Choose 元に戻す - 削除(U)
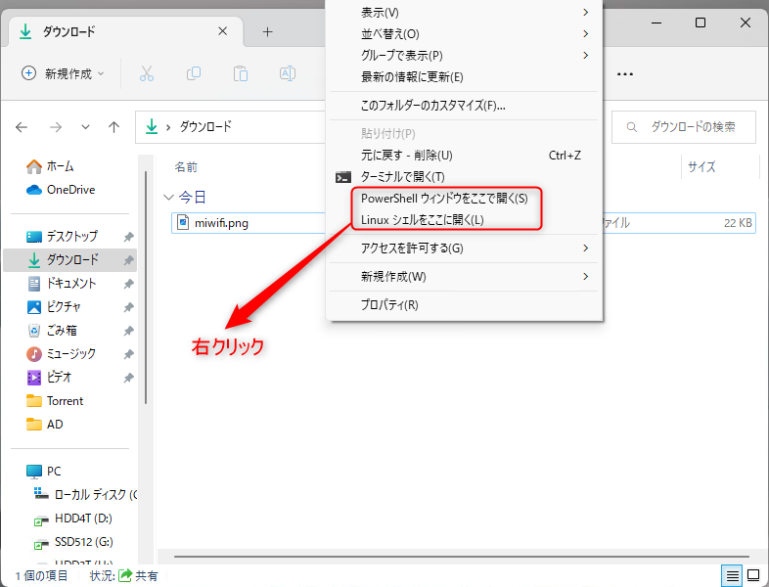Image resolution: width=769 pixels, height=587 pixels. click(x=464, y=156)
